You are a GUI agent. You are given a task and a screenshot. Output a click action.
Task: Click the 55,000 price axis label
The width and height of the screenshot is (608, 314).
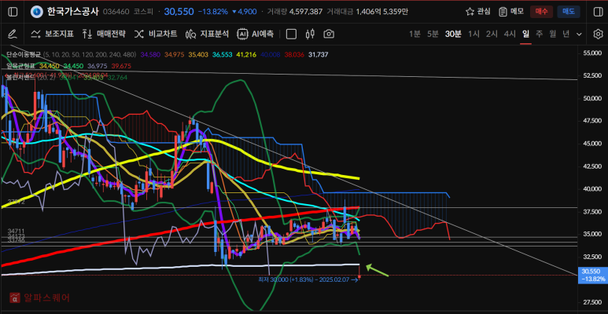coord(591,53)
